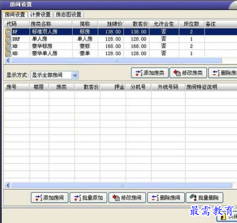Switch to the 房态图设置 tab
The height and width of the screenshot is (223, 237).
pyautogui.click(x=69, y=15)
